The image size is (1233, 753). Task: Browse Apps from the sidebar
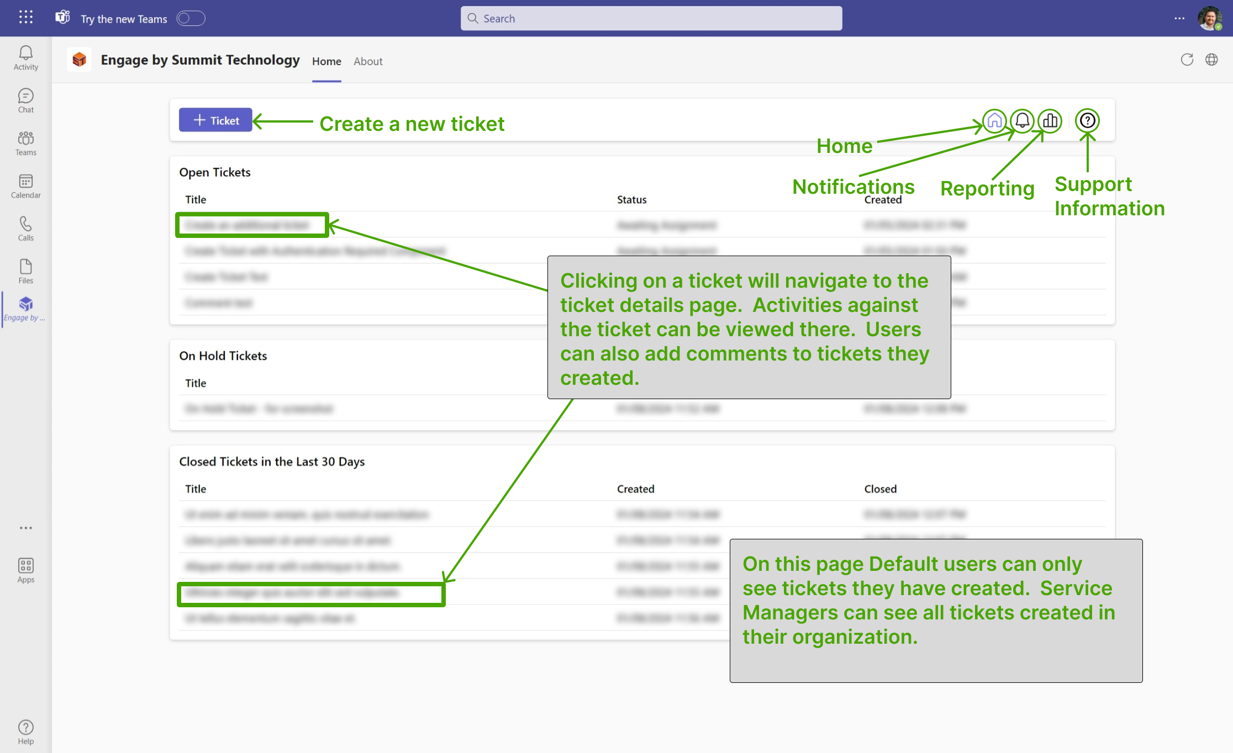25,569
